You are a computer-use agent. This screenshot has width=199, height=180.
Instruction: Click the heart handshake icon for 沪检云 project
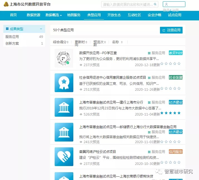64,156
